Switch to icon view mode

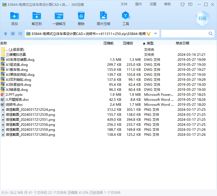coord(13,34)
